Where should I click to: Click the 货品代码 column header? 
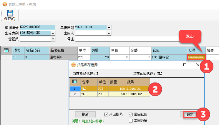pyautogui.click(x=37, y=50)
